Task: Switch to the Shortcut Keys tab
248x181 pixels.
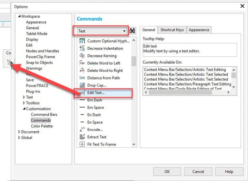Action: [x=172, y=30]
